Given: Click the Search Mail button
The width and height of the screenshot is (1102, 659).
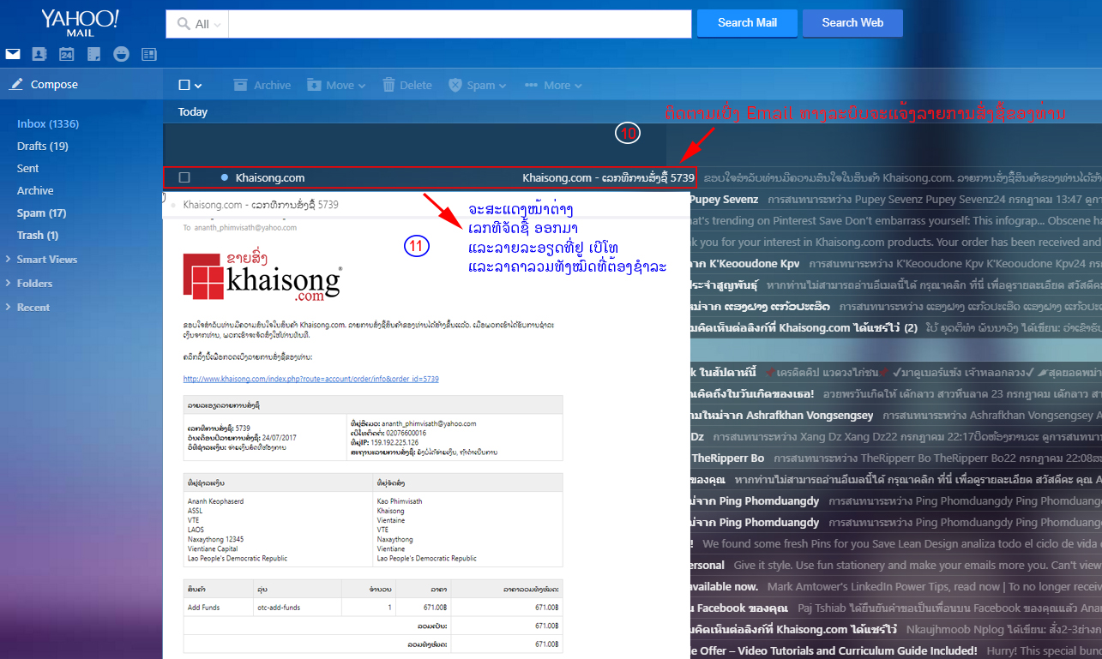Looking at the screenshot, I should pos(747,23).
